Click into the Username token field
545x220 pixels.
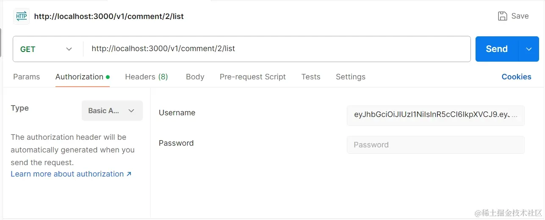pos(435,116)
